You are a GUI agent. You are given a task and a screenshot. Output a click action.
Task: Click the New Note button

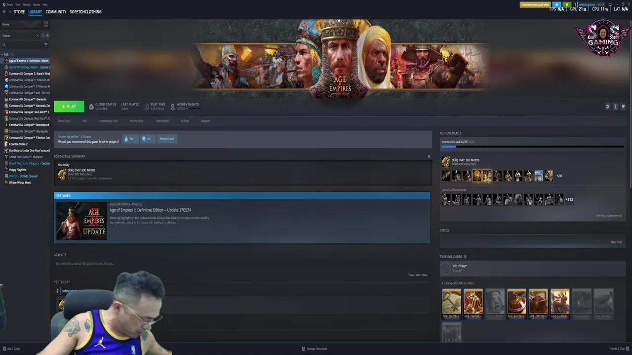[x=616, y=242]
